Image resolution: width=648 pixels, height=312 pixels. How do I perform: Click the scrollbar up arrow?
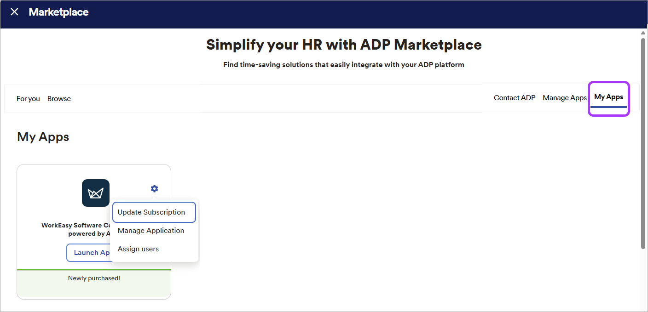(643, 33)
